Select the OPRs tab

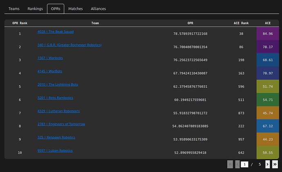(56, 9)
